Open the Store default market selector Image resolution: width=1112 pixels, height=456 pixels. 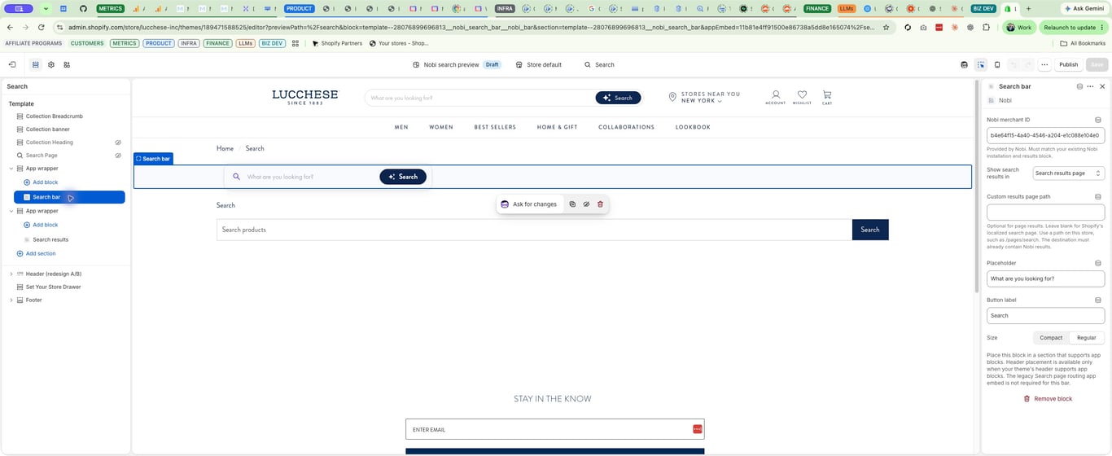[539, 64]
